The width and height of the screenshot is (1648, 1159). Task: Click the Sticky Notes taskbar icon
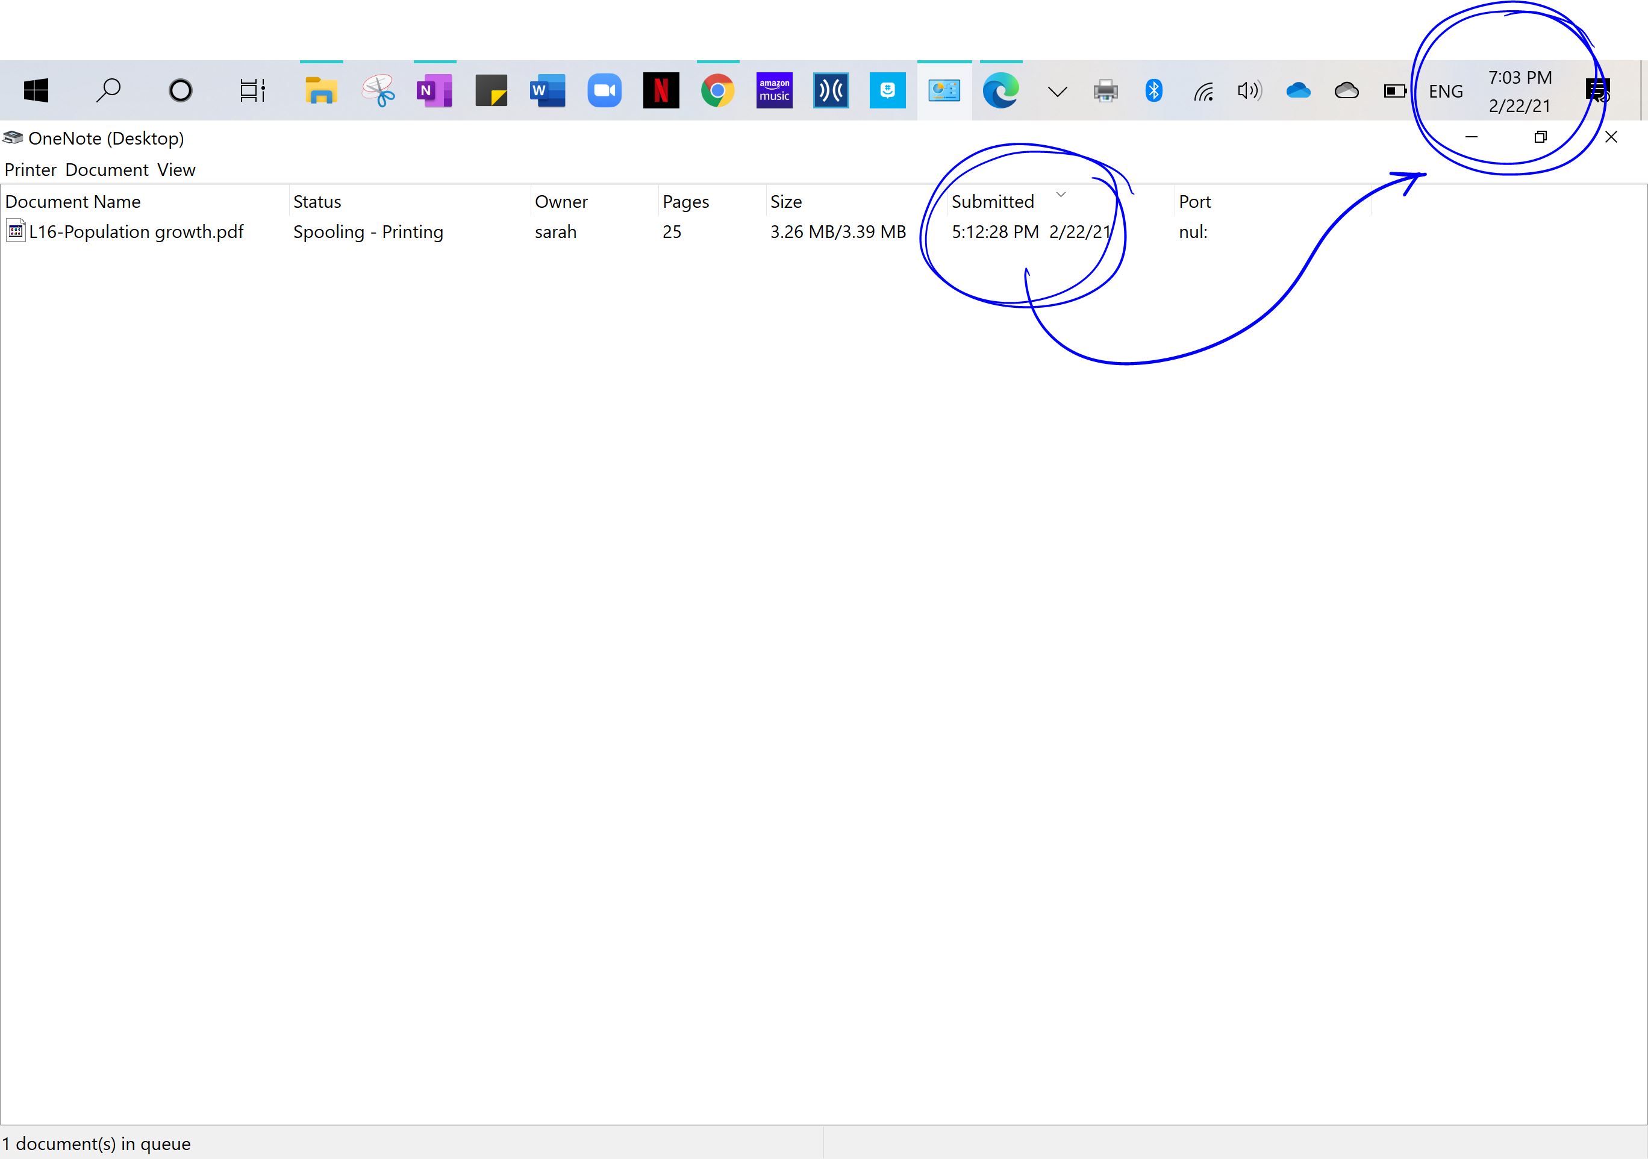click(x=491, y=90)
